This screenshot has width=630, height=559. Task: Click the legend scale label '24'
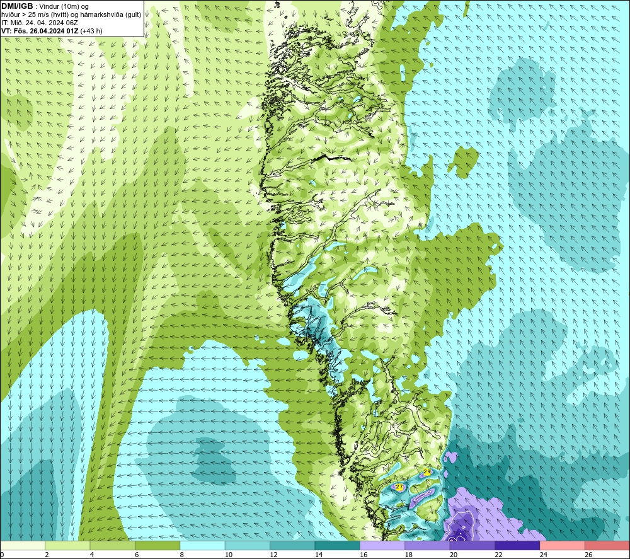[544, 555]
